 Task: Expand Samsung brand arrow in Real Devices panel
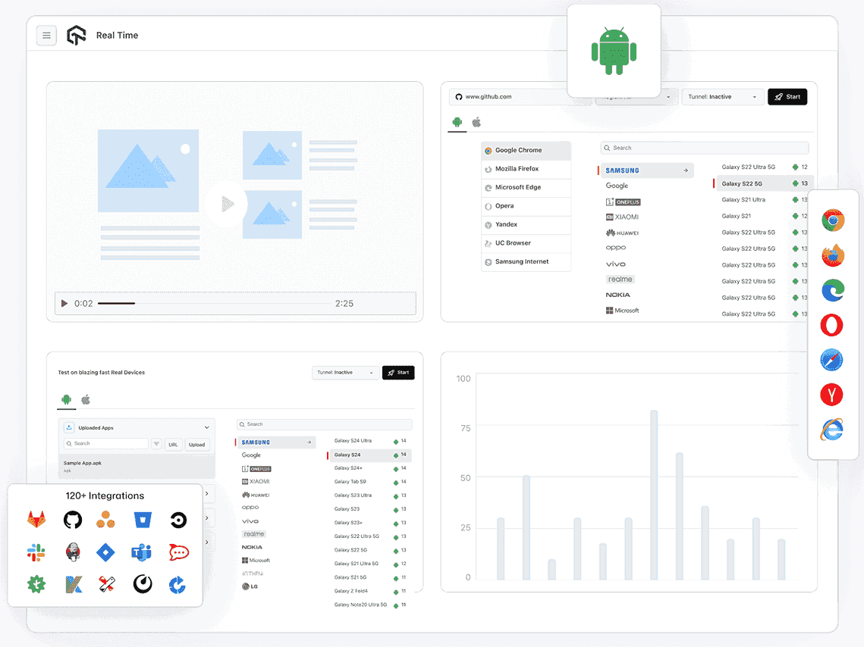click(x=309, y=442)
